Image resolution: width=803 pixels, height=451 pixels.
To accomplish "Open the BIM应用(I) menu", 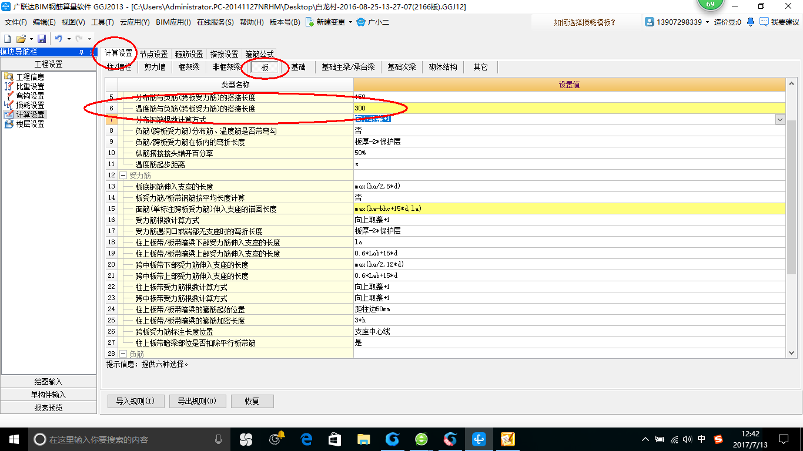I will (173, 22).
